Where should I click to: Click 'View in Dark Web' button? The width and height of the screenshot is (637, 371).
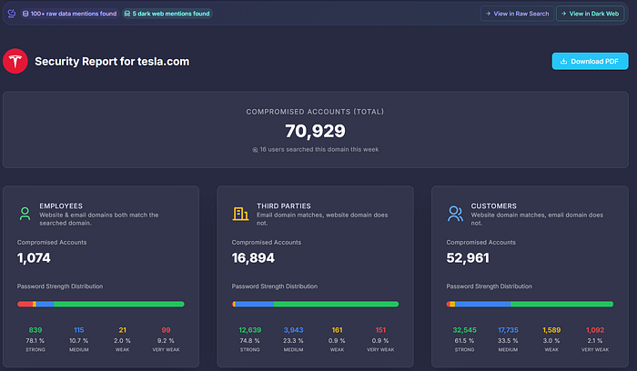[590, 14]
